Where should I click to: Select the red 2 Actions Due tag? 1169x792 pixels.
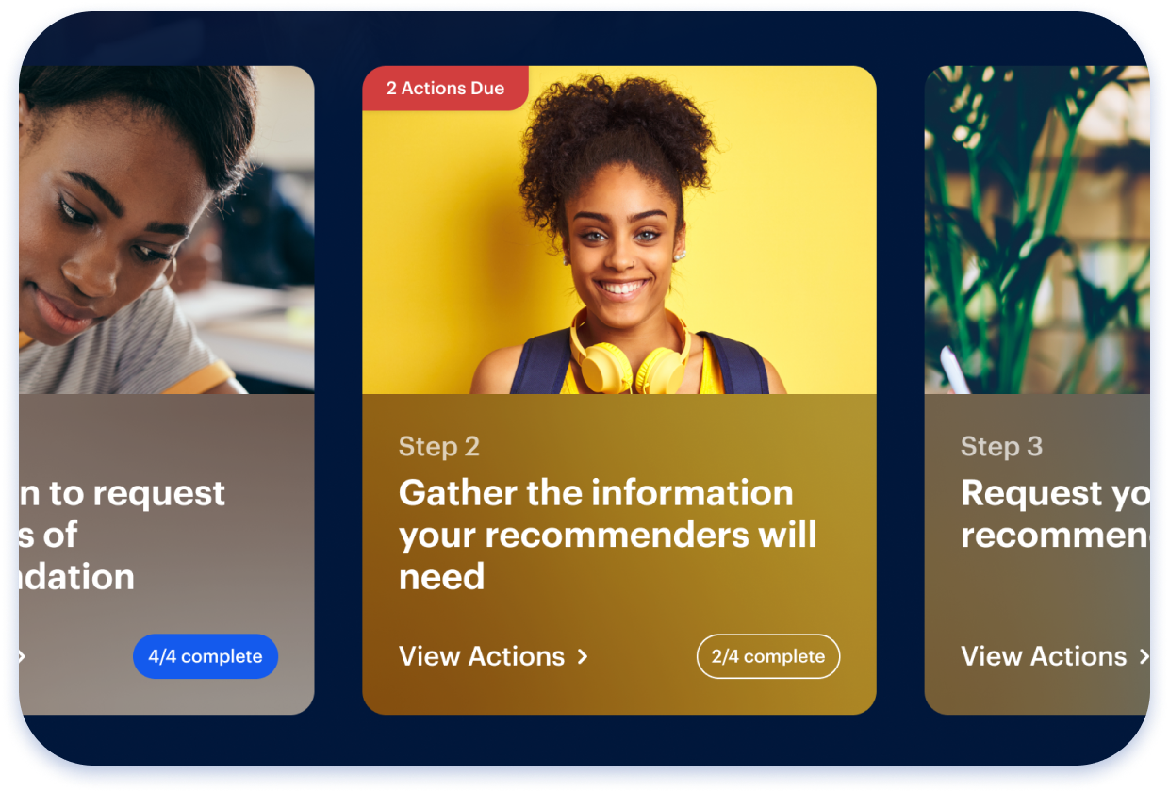[445, 89]
